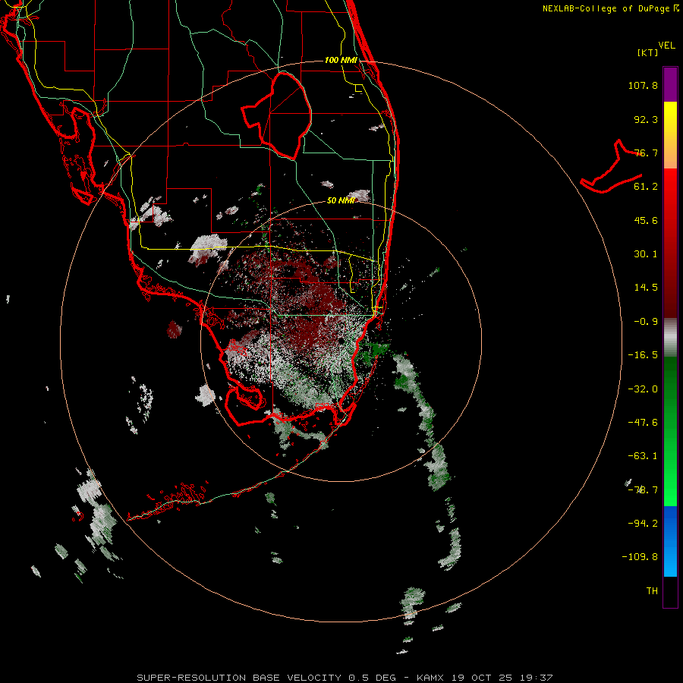The image size is (683, 683).
Task: Click the 50 NMI range ring label
Action: pyautogui.click(x=341, y=200)
